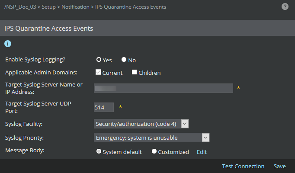Click the Notification breadcrumb item
Viewport: 295px width, 173px height.
pyautogui.click(x=75, y=7)
